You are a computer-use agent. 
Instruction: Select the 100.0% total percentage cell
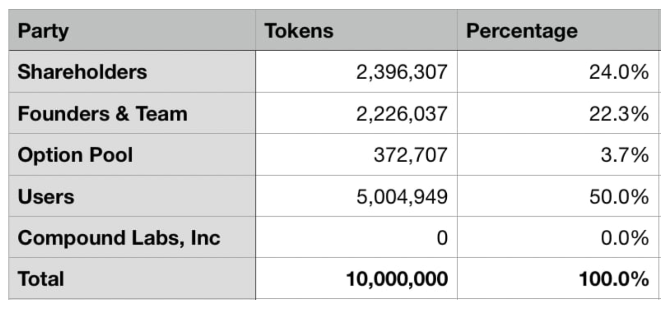[x=558, y=278]
